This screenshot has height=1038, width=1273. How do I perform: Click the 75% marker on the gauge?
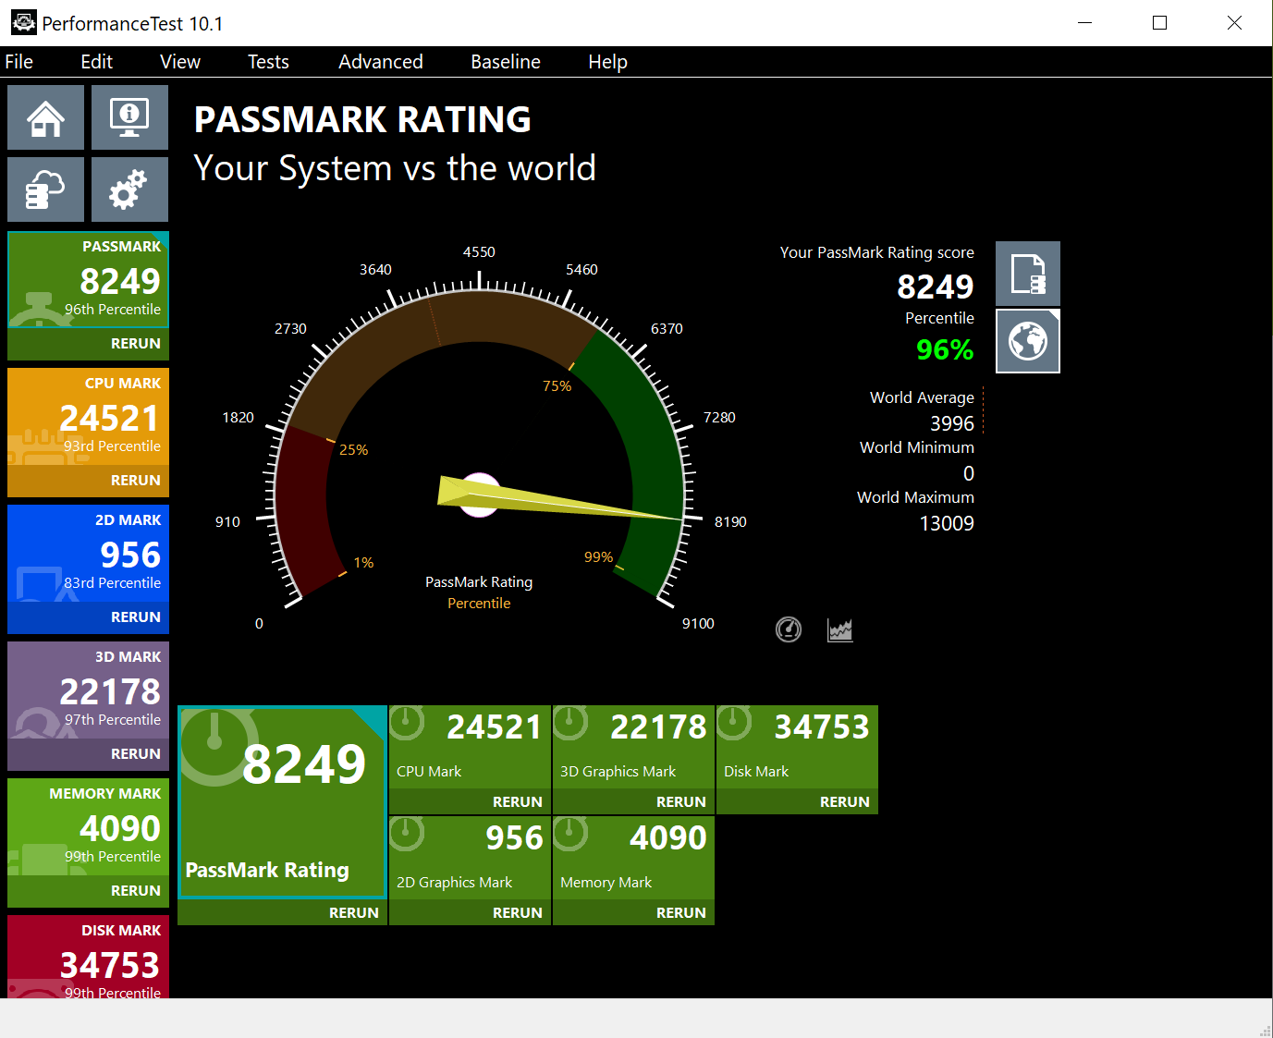557,386
